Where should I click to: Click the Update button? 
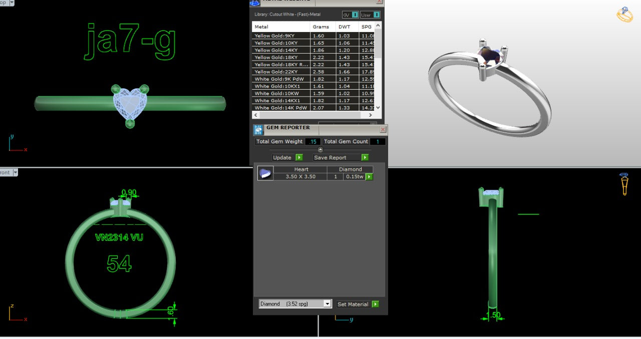tap(287, 157)
